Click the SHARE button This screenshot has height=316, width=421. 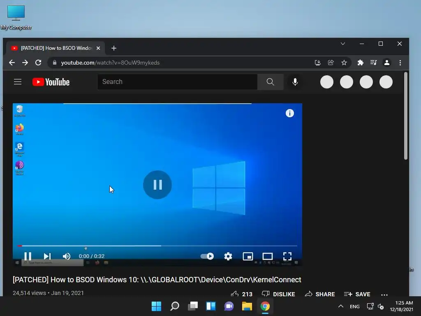(x=320, y=294)
